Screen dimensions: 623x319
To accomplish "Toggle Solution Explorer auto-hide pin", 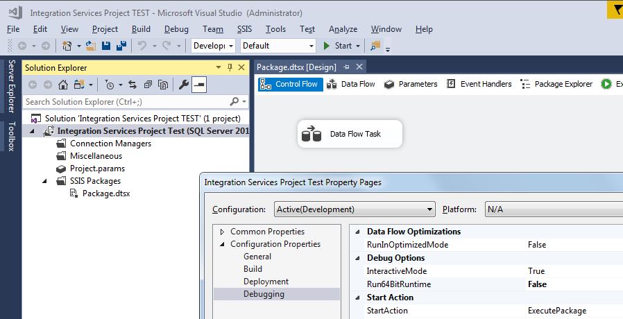I will click(x=230, y=67).
